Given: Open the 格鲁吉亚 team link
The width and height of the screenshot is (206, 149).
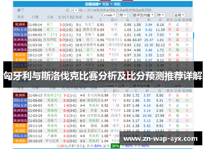Looking at the screenshot, I should [89, 30].
